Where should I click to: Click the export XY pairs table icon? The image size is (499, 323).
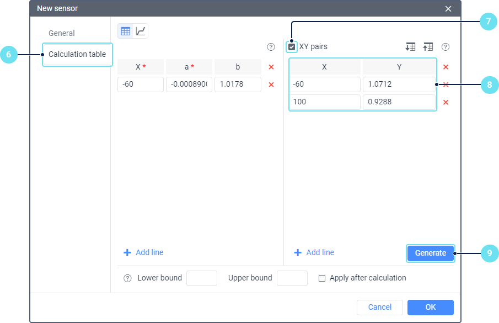pos(428,47)
